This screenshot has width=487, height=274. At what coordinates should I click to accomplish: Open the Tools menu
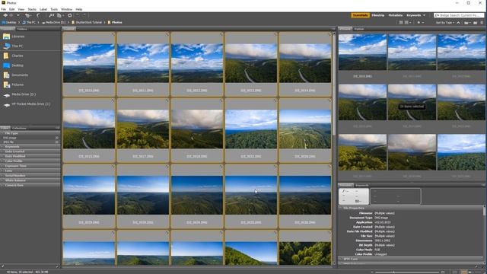tap(54, 9)
